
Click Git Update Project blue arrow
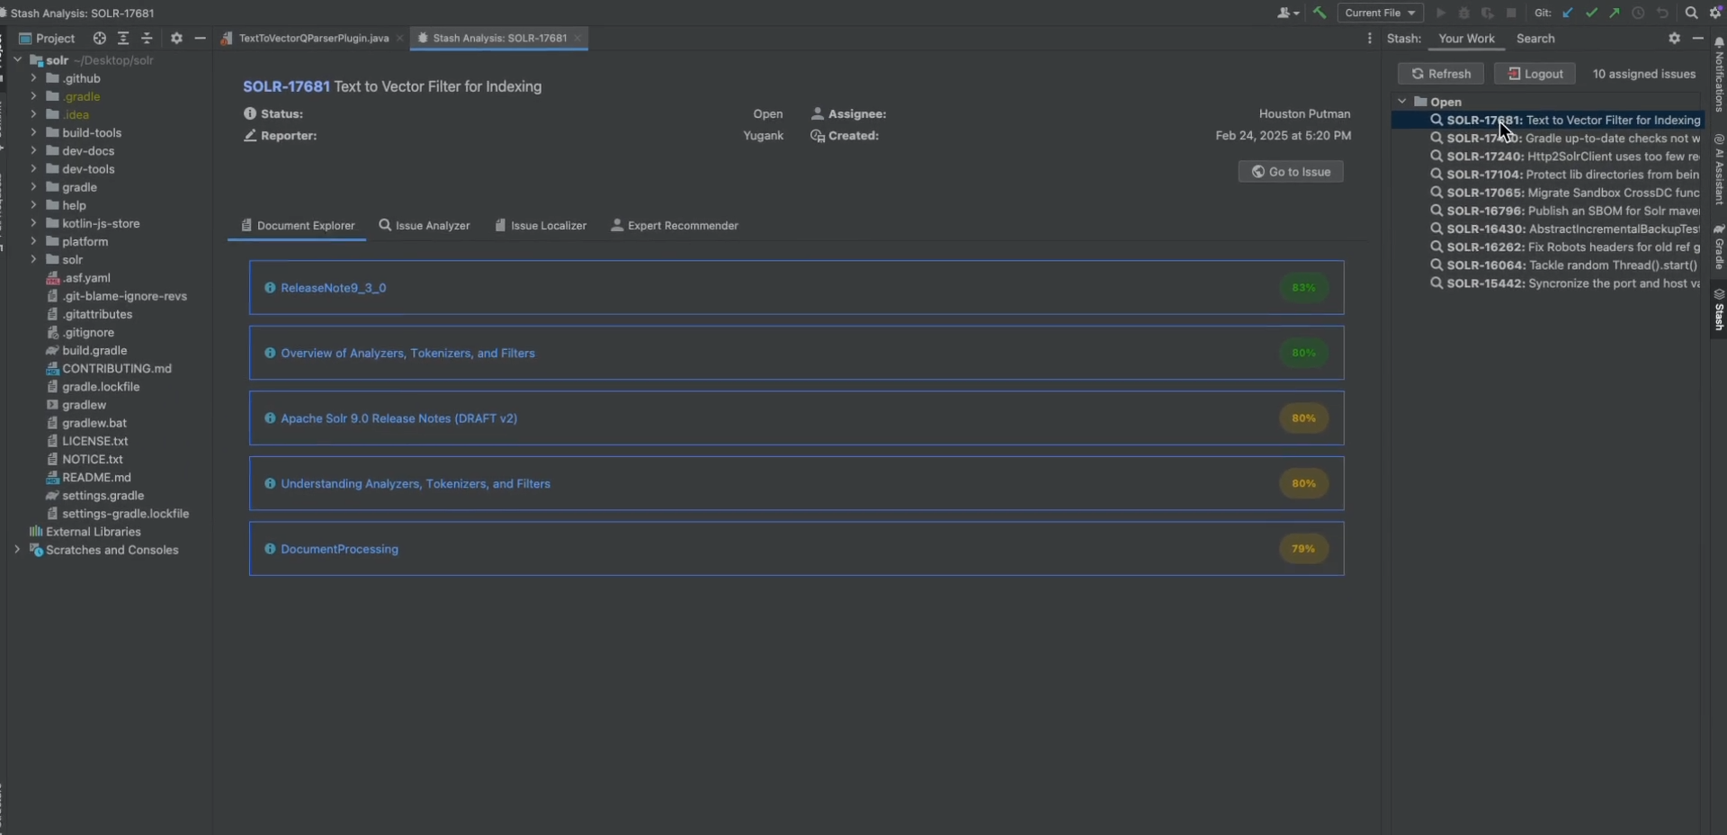coord(1568,13)
